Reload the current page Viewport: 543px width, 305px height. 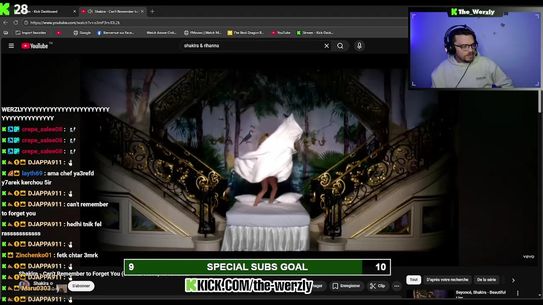16,22
